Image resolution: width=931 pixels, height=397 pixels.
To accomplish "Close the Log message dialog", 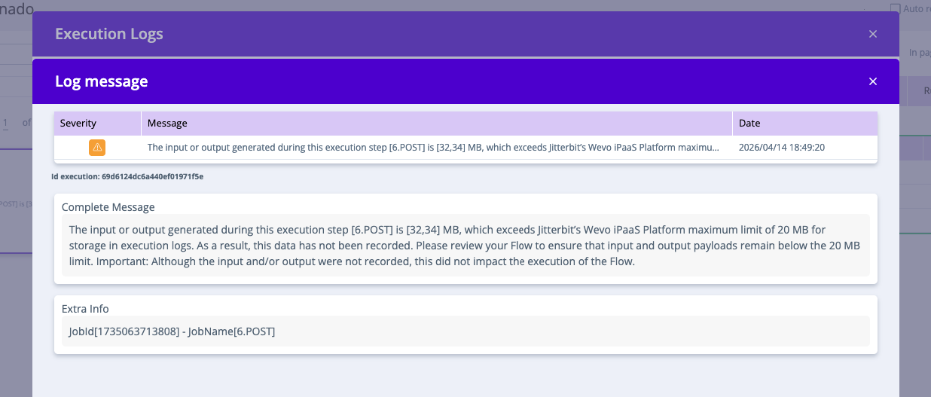I will click(x=873, y=81).
